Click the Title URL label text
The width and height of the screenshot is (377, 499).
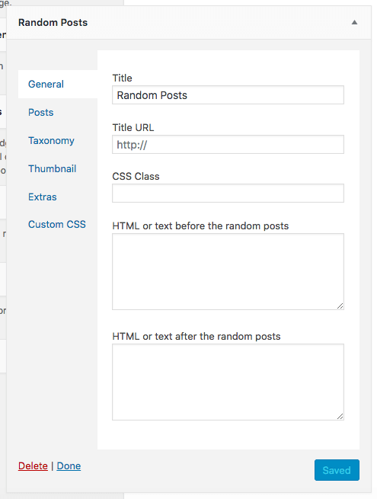coord(133,128)
